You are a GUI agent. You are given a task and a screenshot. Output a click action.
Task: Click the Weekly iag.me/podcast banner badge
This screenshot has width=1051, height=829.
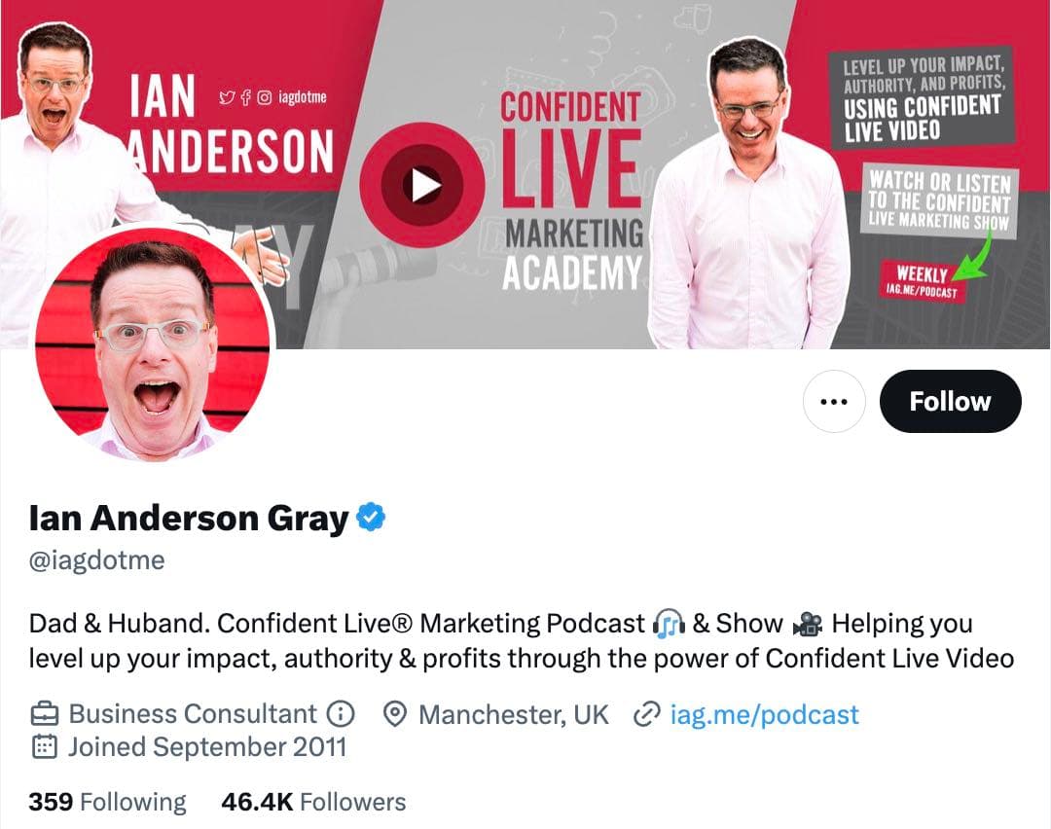[x=923, y=281]
